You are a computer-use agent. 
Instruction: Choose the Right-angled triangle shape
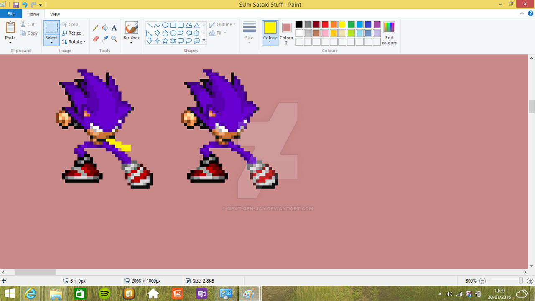[149, 33]
